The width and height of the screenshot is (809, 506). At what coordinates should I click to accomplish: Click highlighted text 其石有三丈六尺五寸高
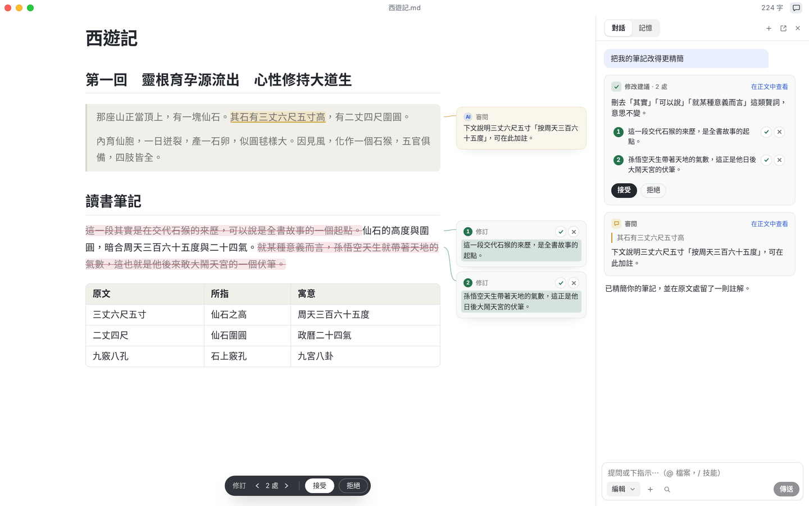(x=278, y=117)
